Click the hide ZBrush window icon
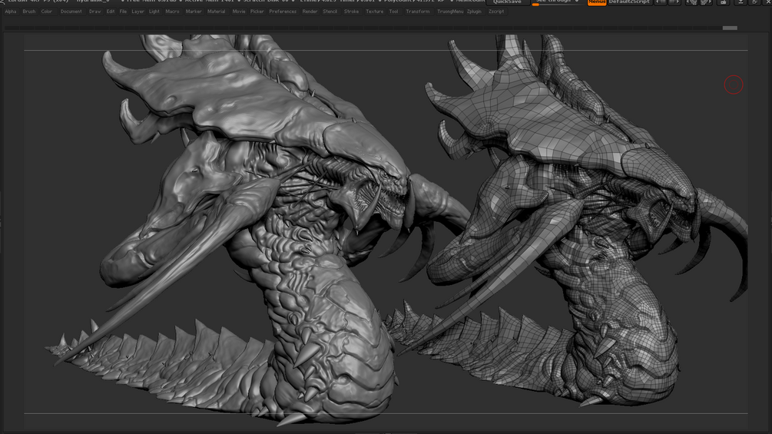The image size is (772, 434). (724, 2)
